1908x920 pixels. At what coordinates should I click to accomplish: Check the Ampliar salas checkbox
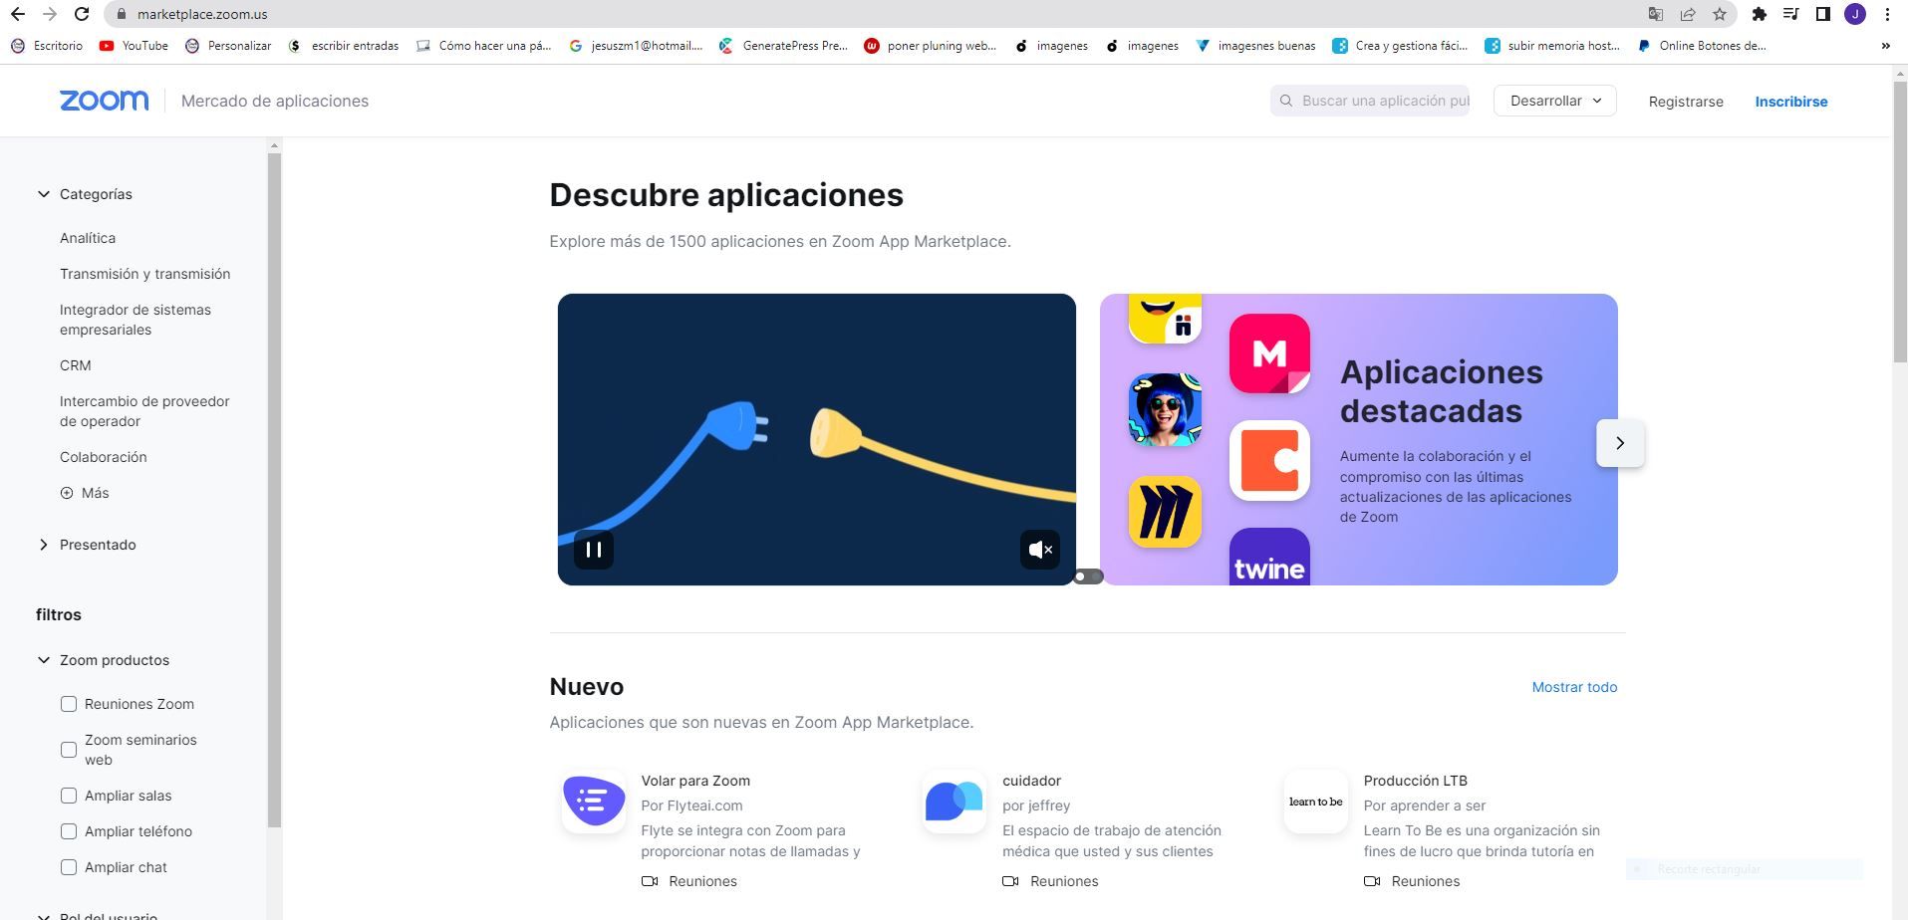click(69, 796)
